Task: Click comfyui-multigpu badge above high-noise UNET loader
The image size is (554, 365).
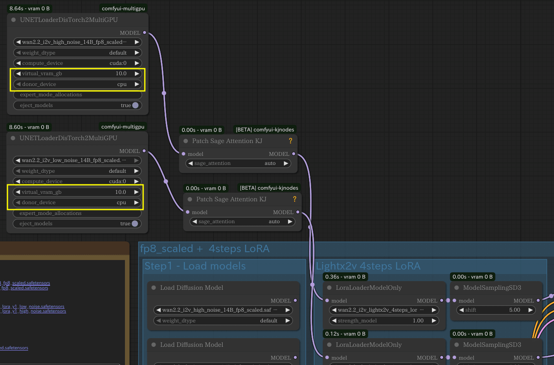Action: point(124,8)
